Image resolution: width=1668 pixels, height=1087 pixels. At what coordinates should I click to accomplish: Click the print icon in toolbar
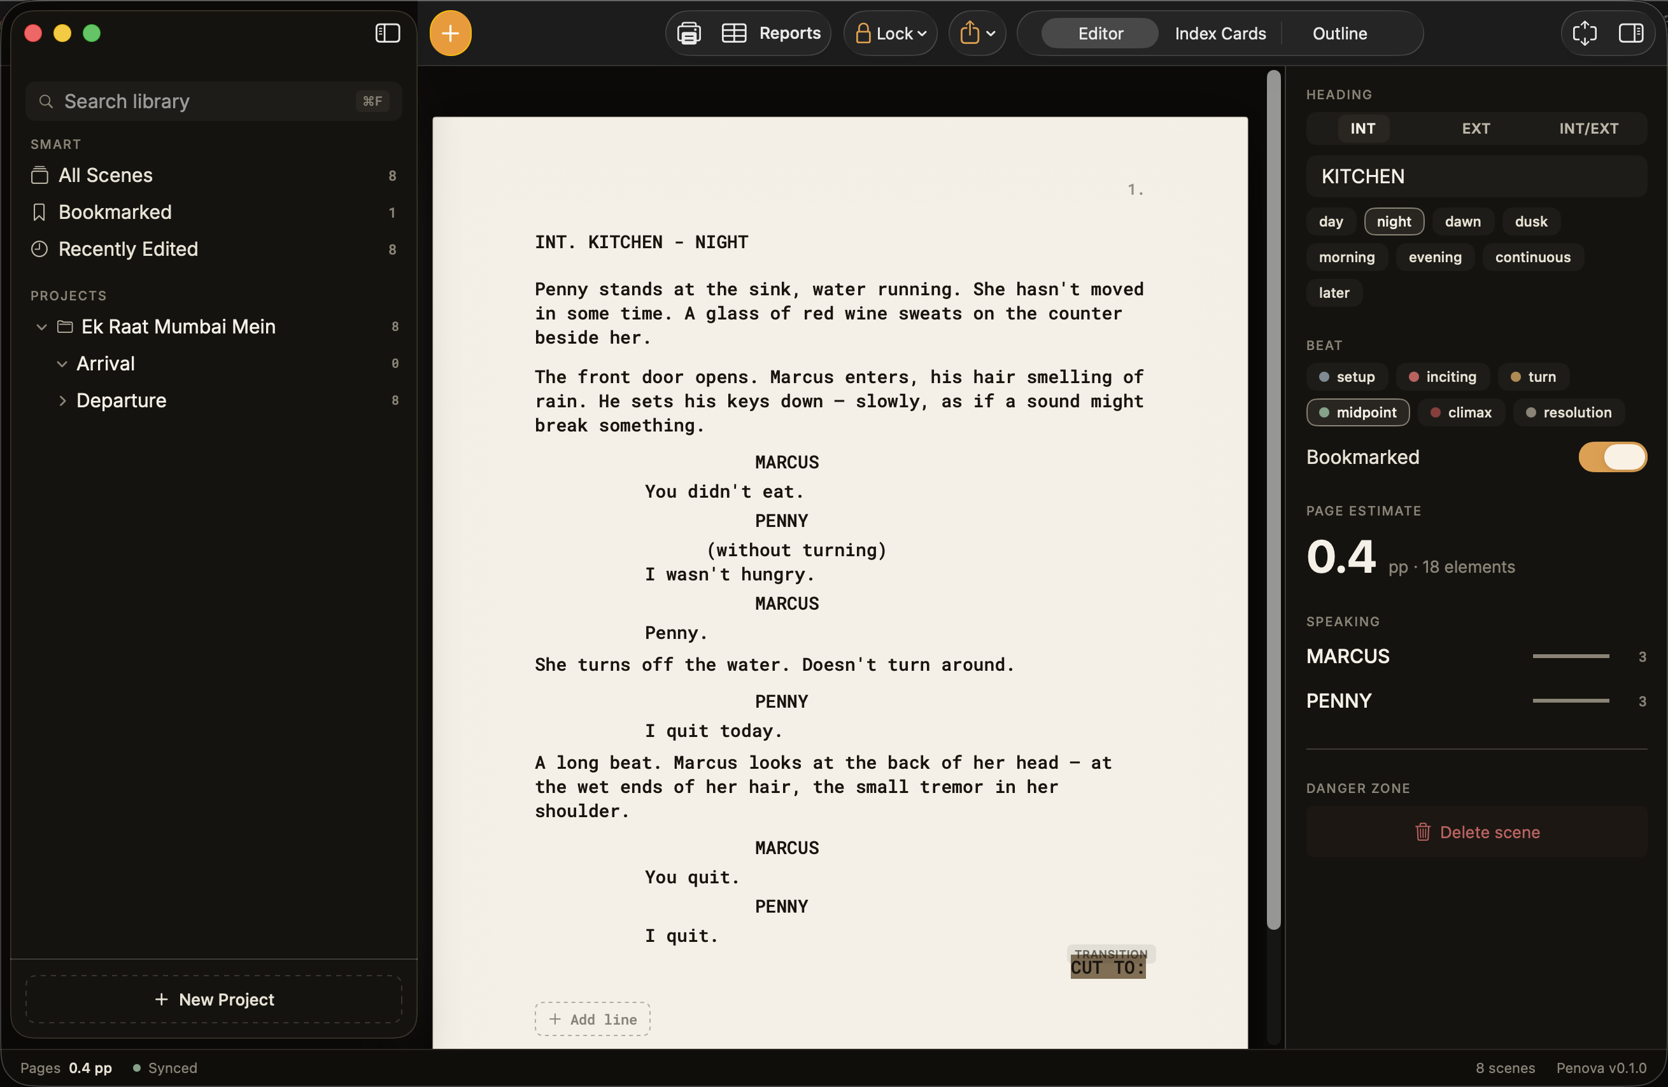[x=689, y=33]
